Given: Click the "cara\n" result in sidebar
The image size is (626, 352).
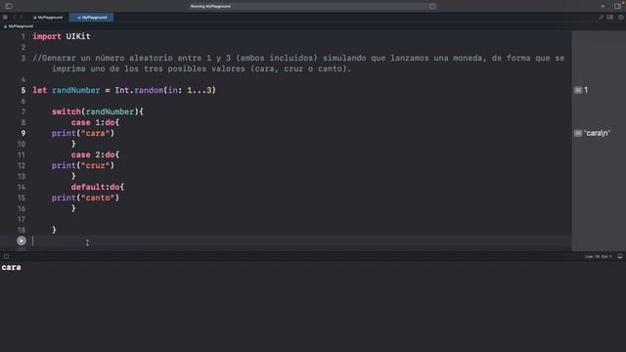Looking at the screenshot, I should pos(597,133).
